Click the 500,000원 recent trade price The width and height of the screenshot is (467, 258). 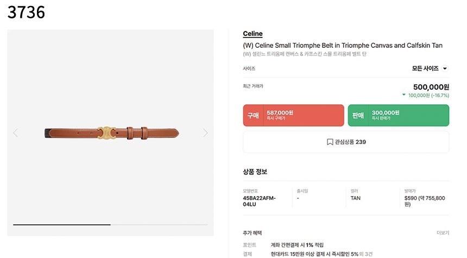(431, 87)
